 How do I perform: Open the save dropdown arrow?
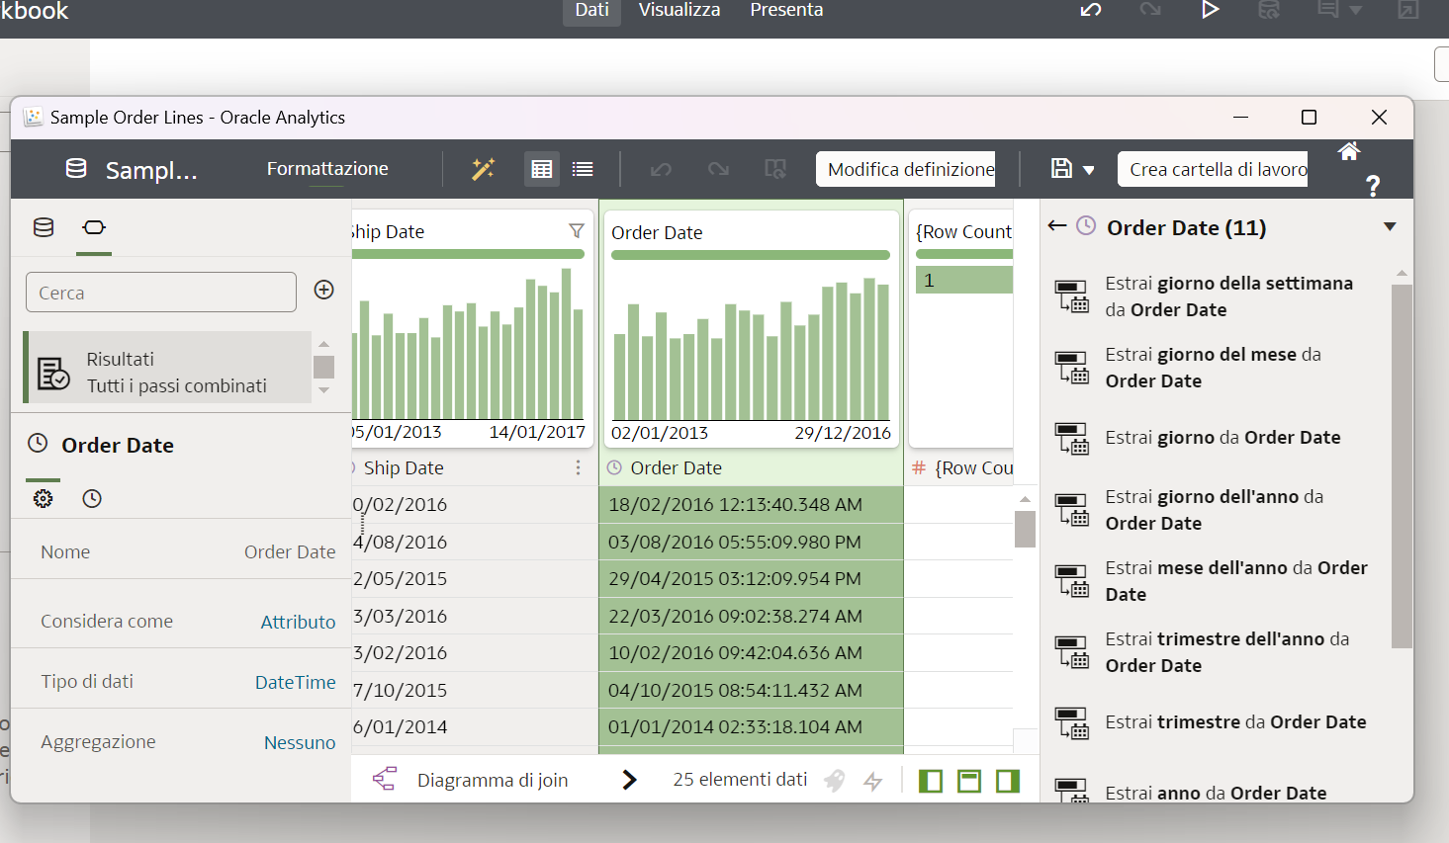tap(1088, 170)
